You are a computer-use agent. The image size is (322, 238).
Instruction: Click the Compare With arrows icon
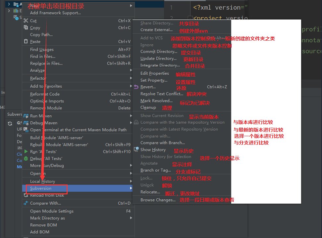click(x=26, y=203)
